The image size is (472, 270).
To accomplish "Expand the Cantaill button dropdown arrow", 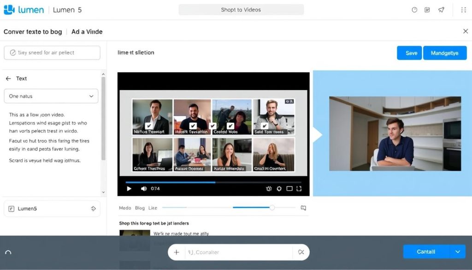I will click(457, 252).
